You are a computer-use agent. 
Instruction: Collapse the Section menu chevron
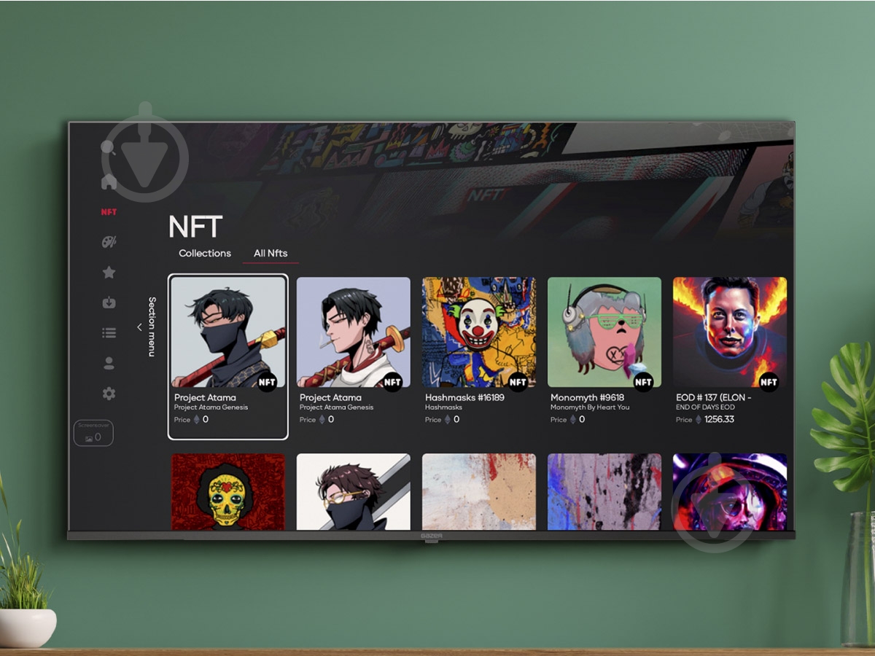139,327
